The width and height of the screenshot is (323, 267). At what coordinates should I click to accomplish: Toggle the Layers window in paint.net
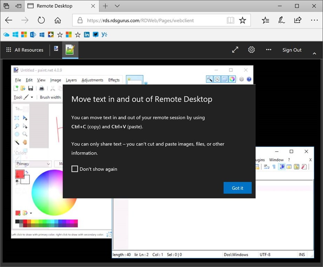click(225, 79)
